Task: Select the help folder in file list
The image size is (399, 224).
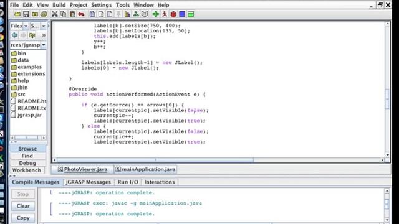Action: pos(20,81)
